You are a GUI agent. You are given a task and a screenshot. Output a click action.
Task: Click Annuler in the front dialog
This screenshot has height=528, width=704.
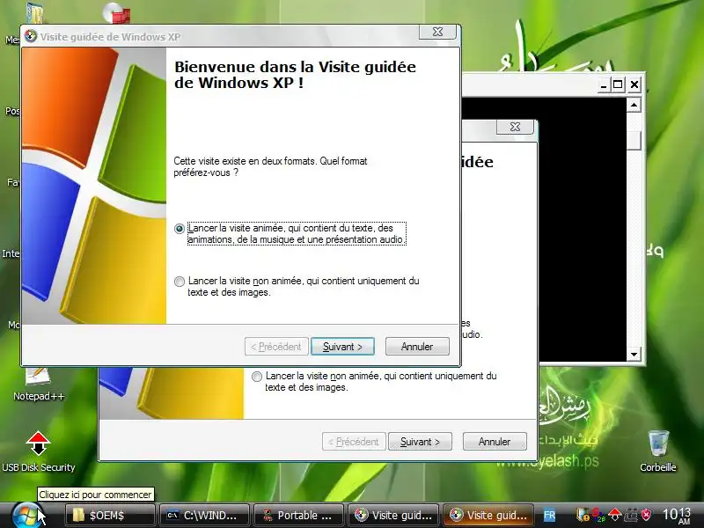click(x=417, y=347)
